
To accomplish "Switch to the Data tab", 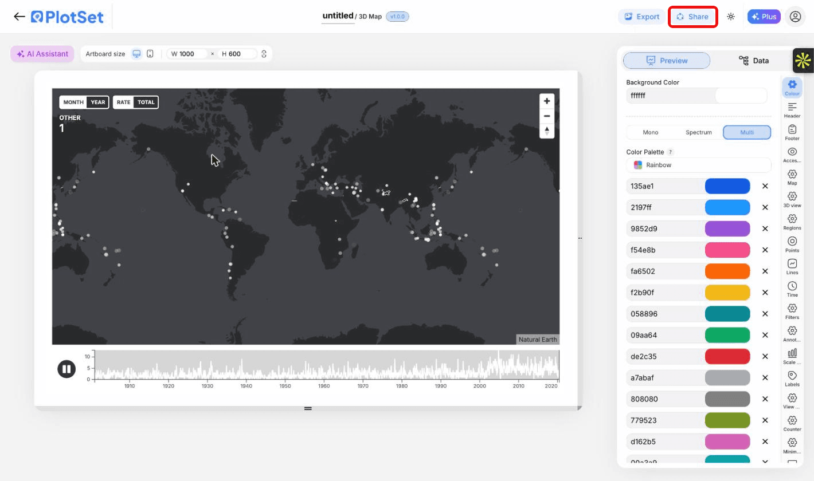I will [x=753, y=61].
